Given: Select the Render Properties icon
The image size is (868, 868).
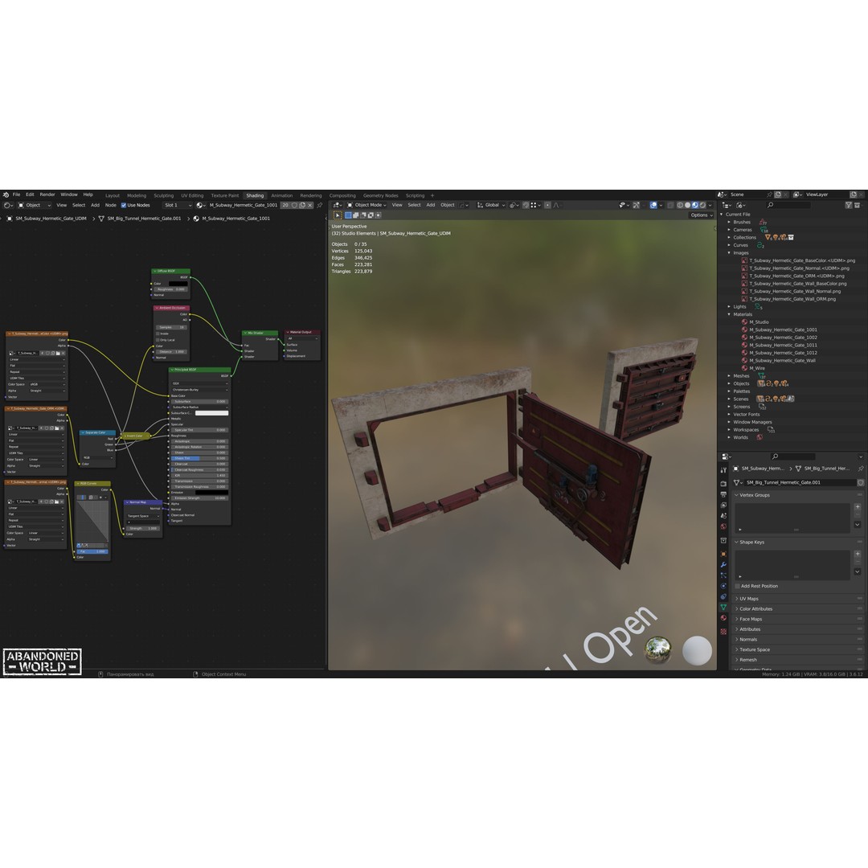Looking at the screenshot, I should (723, 481).
